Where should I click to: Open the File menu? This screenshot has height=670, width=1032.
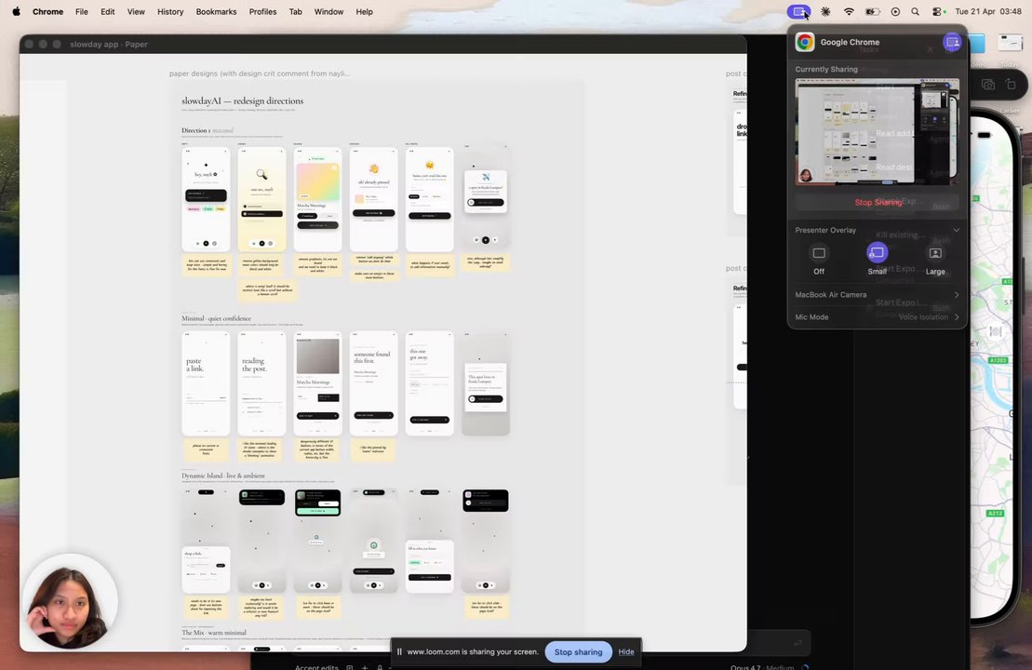(82, 12)
